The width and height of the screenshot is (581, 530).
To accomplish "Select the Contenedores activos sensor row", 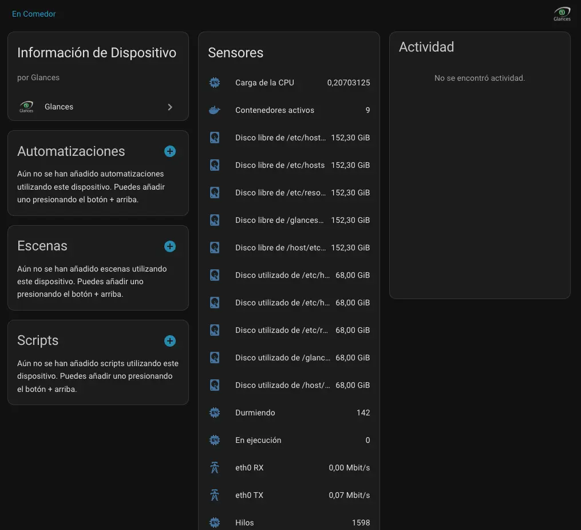I will [x=275, y=110].
